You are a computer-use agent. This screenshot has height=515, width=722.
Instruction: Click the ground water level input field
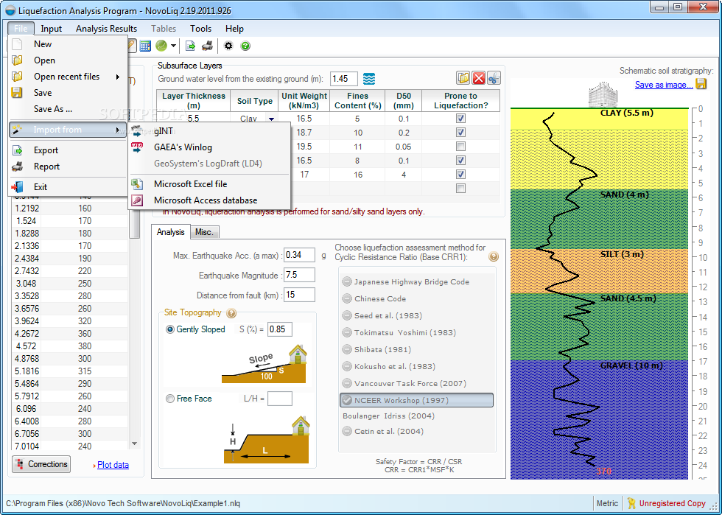[x=344, y=79]
